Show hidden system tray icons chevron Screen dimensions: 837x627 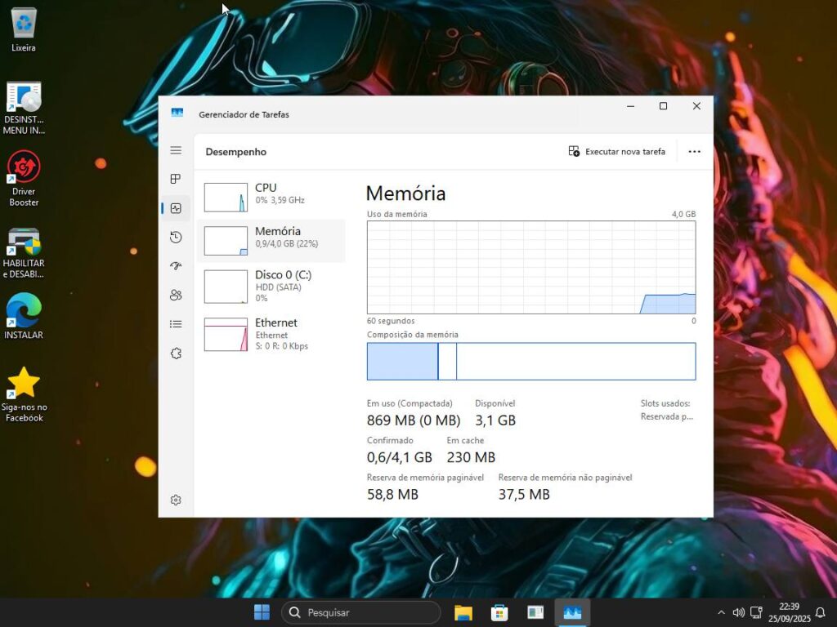click(x=721, y=612)
